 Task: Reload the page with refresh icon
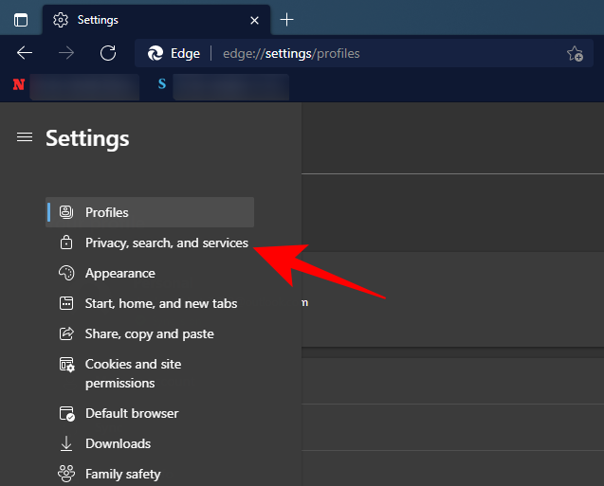coord(108,53)
